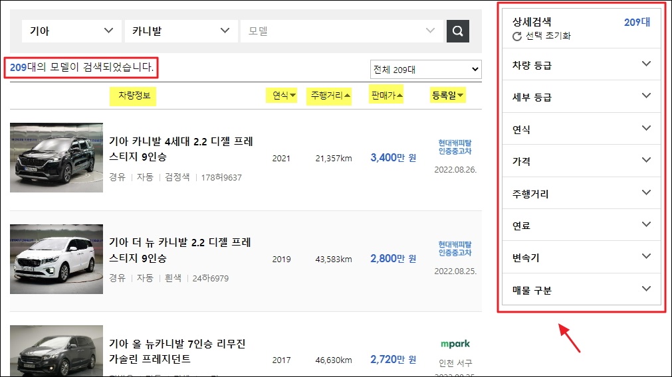The height and width of the screenshot is (377, 672).
Task: Click the mpark dealer logo
Action: click(455, 344)
